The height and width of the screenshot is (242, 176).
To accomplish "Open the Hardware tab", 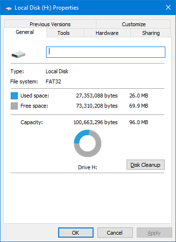I will [107, 33].
